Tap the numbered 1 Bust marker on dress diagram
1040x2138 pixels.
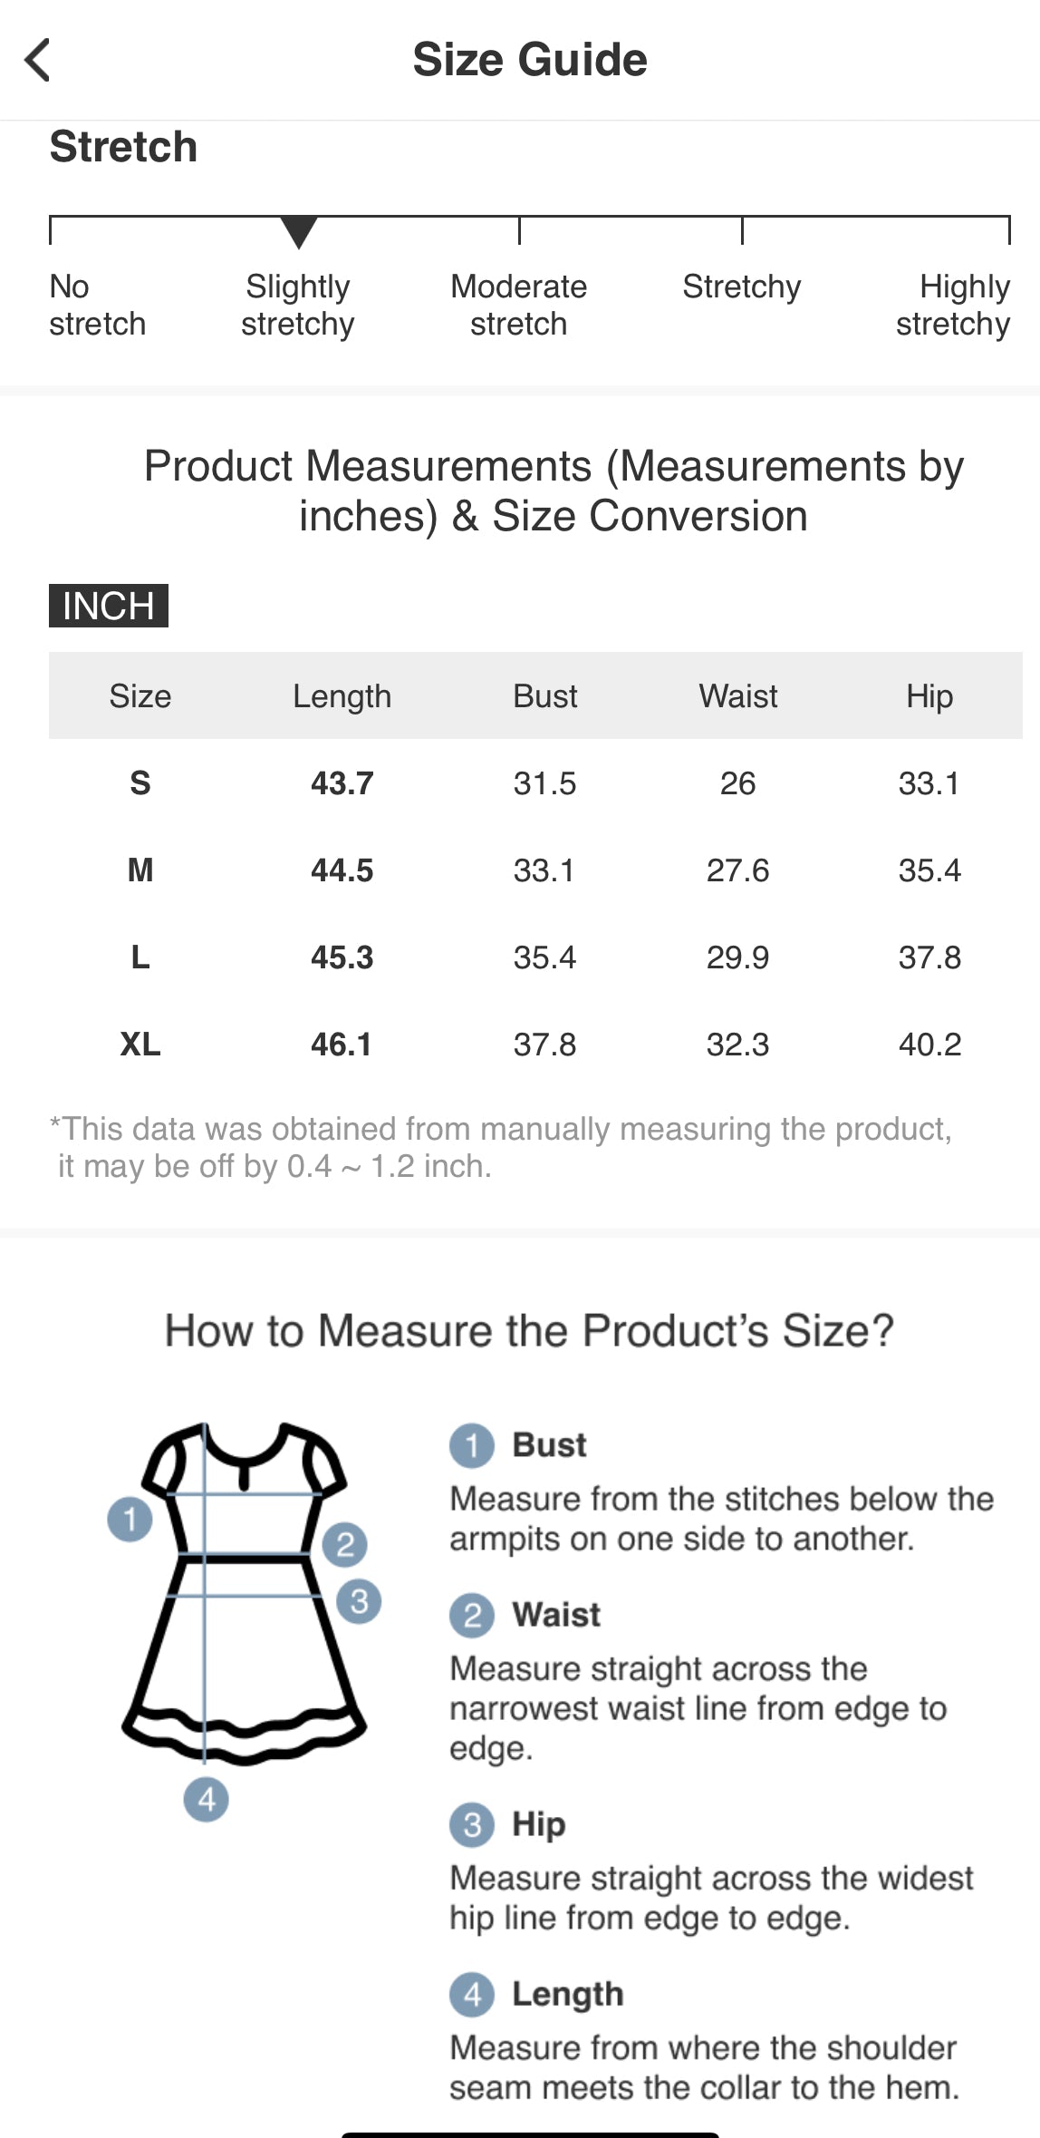[x=130, y=1518]
